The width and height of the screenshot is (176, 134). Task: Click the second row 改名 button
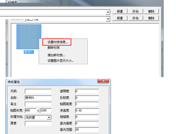136,18
